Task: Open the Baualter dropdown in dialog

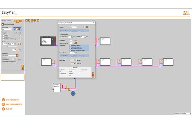Action: 73,27
